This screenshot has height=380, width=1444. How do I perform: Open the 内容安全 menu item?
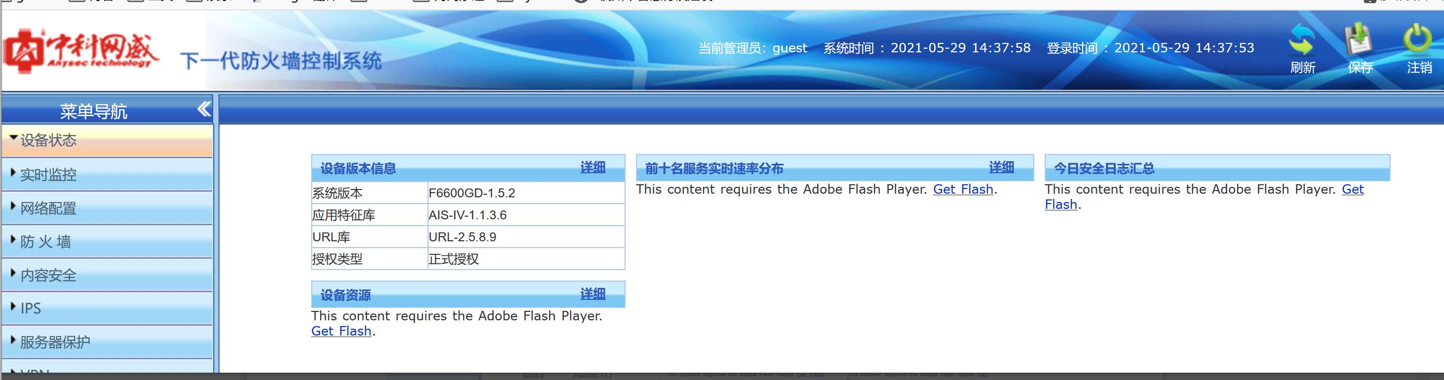[x=48, y=275]
